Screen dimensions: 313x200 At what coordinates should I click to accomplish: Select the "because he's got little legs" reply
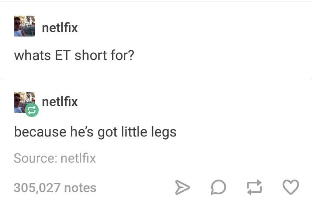[95, 132]
